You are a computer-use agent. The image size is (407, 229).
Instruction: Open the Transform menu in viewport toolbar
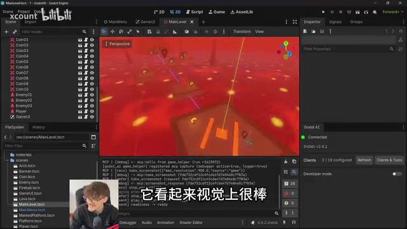(242, 32)
